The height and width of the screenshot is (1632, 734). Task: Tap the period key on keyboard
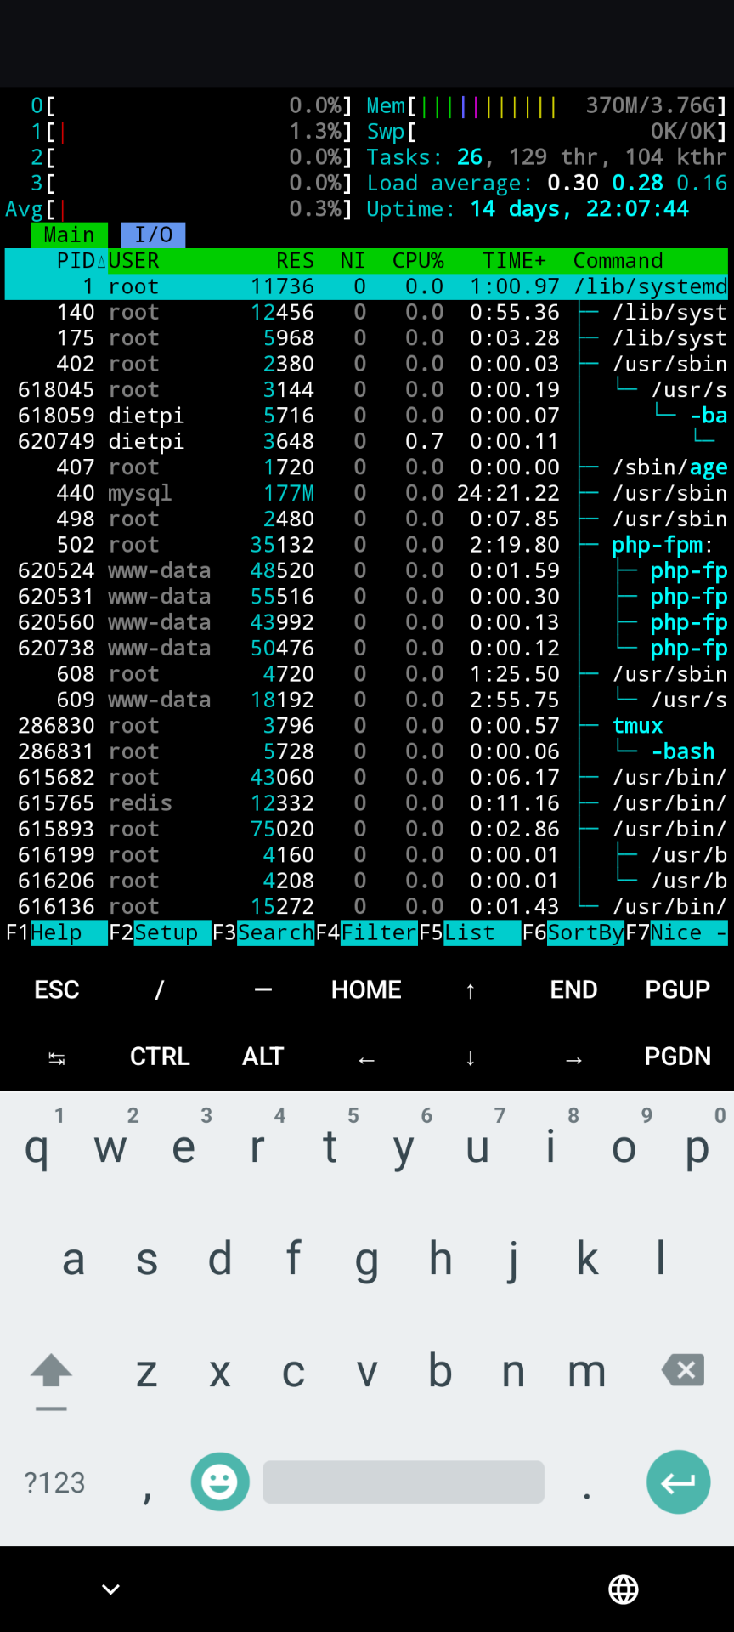[586, 1493]
